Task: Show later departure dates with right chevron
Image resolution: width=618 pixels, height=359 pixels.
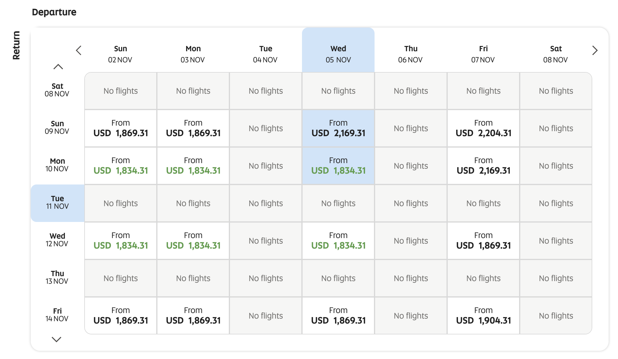Action: (595, 50)
